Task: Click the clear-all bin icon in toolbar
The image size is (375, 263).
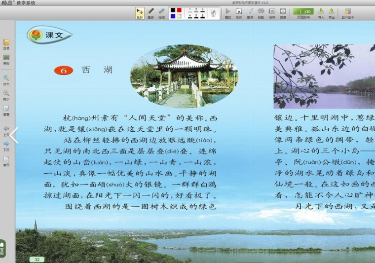Action: pyautogui.click(x=214, y=13)
